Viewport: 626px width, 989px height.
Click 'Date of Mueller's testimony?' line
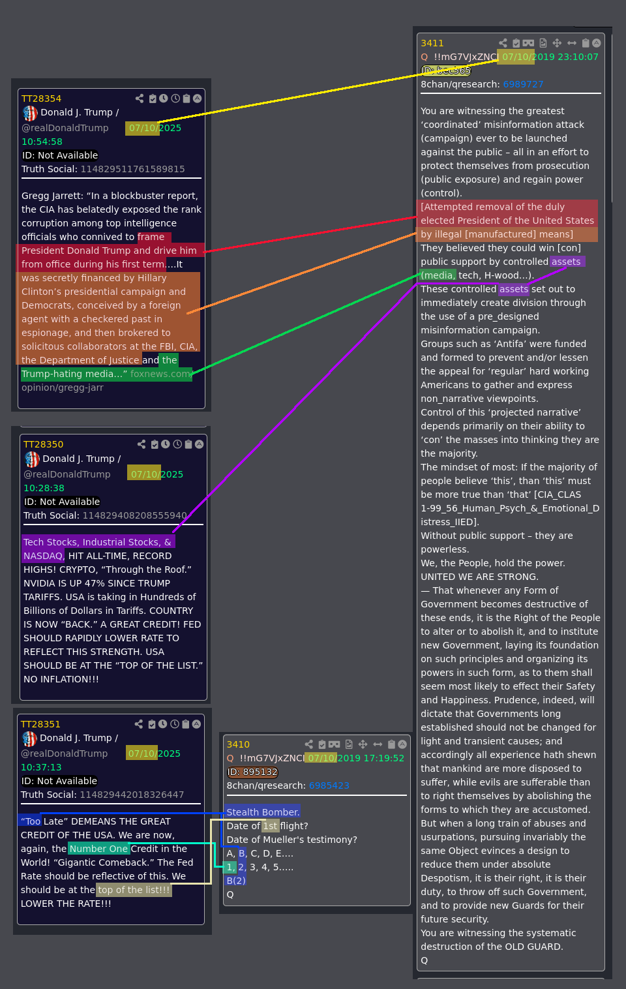[291, 840]
